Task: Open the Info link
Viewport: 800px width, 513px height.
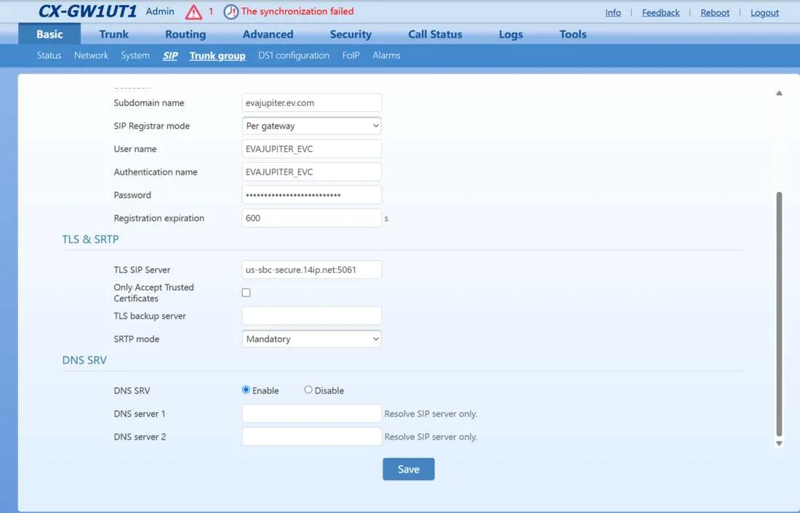Action: click(x=613, y=13)
